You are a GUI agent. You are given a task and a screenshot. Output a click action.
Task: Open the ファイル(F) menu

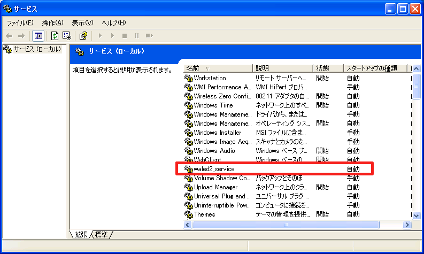point(20,23)
